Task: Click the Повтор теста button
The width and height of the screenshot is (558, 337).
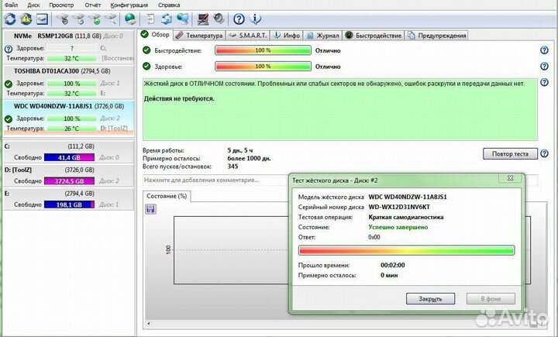Action: coord(510,153)
